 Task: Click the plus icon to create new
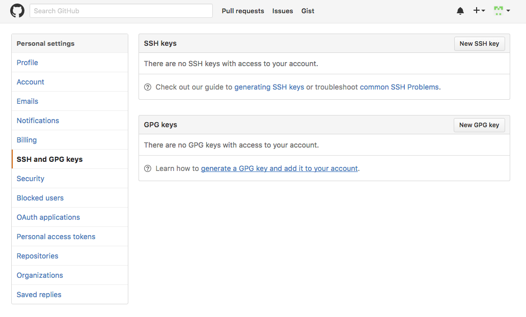pyautogui.click(x=476, y=10)
